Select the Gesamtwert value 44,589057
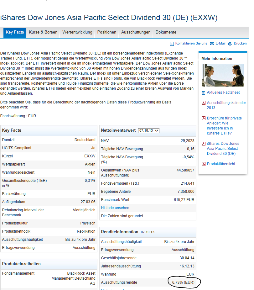 pyautogui.click(x=185, y=170)
